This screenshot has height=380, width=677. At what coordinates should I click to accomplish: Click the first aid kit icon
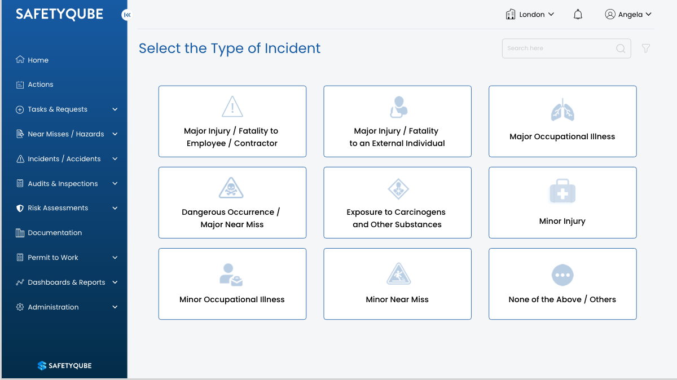pyautogui.click(x=562, y=192)
